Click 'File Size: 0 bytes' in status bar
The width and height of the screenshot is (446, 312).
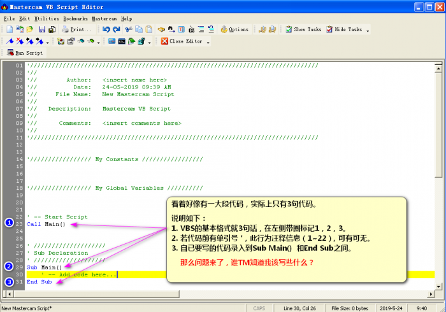tap(350, 308)
